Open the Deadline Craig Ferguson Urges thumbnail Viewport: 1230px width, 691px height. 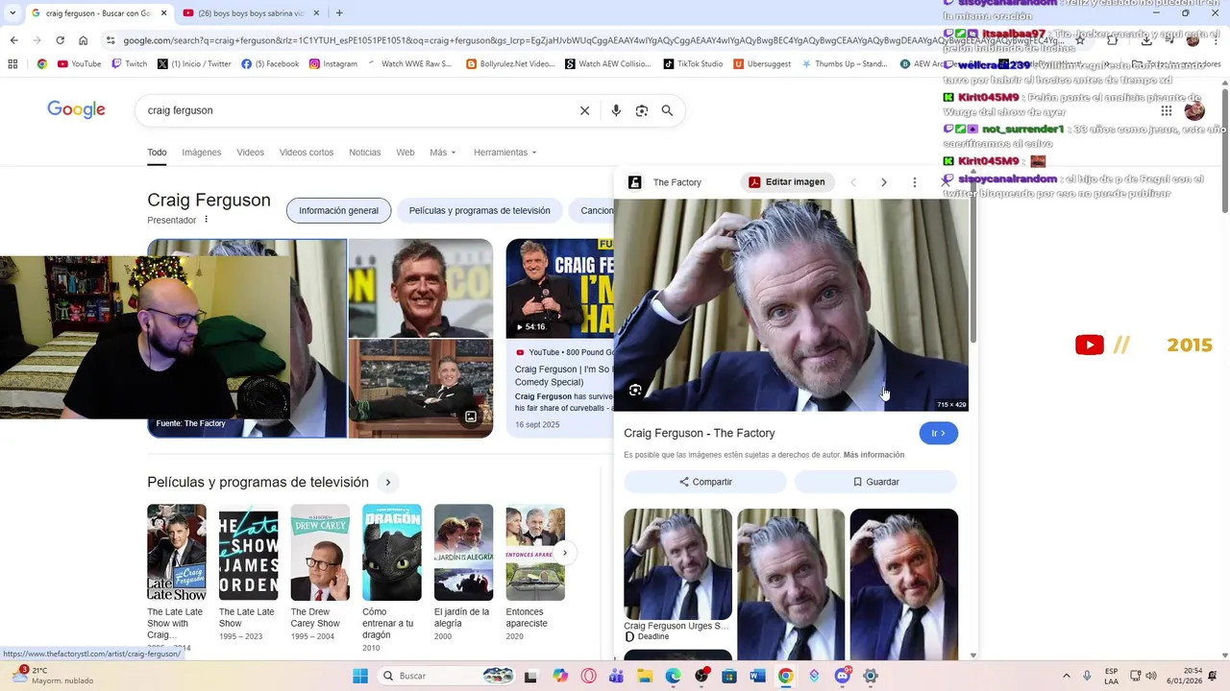coord(677,564)
